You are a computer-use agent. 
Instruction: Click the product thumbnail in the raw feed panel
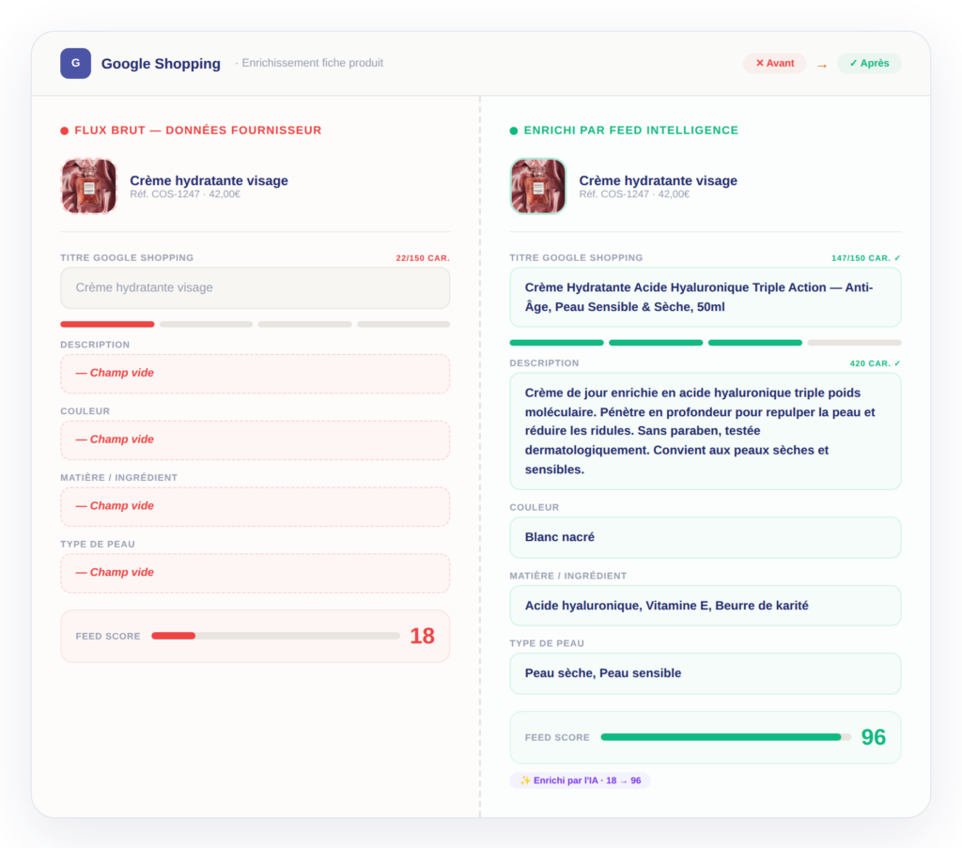(88, 186)
